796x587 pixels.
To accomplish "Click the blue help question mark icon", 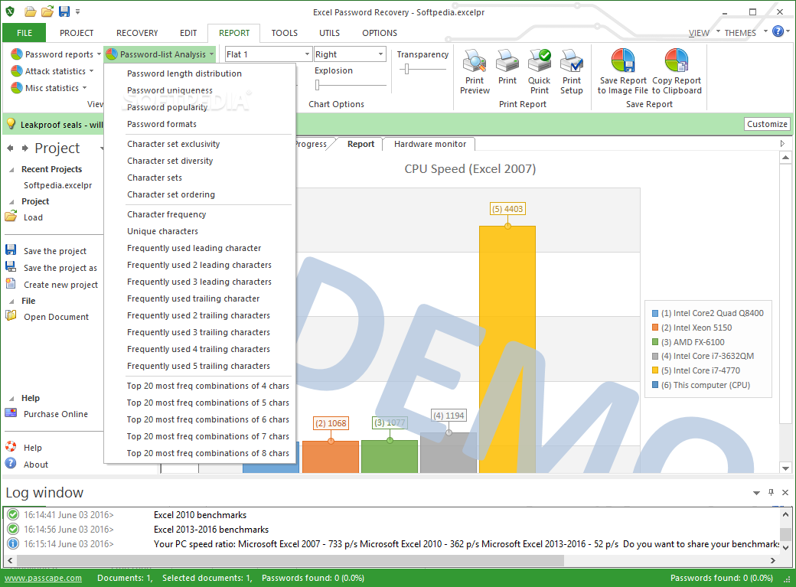I will (x=778, y=31).
